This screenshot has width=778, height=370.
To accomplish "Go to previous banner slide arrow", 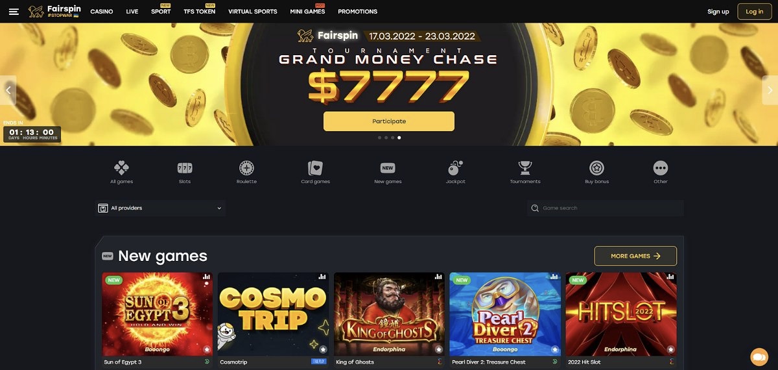I will tap(8, 90).
